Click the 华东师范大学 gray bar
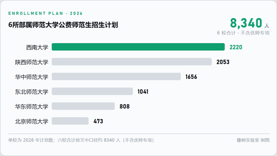 click(x=83, y=106)
